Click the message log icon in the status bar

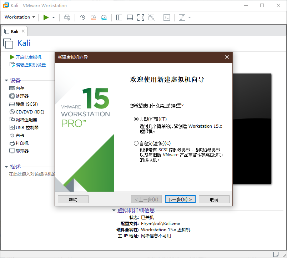coord(276,254)
